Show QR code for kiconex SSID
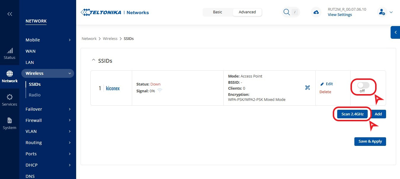Viewport: 400px width, 179px height. pos(308,88)
